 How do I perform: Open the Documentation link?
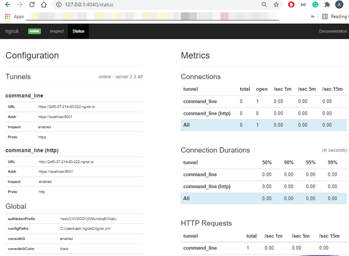[333, 31]
